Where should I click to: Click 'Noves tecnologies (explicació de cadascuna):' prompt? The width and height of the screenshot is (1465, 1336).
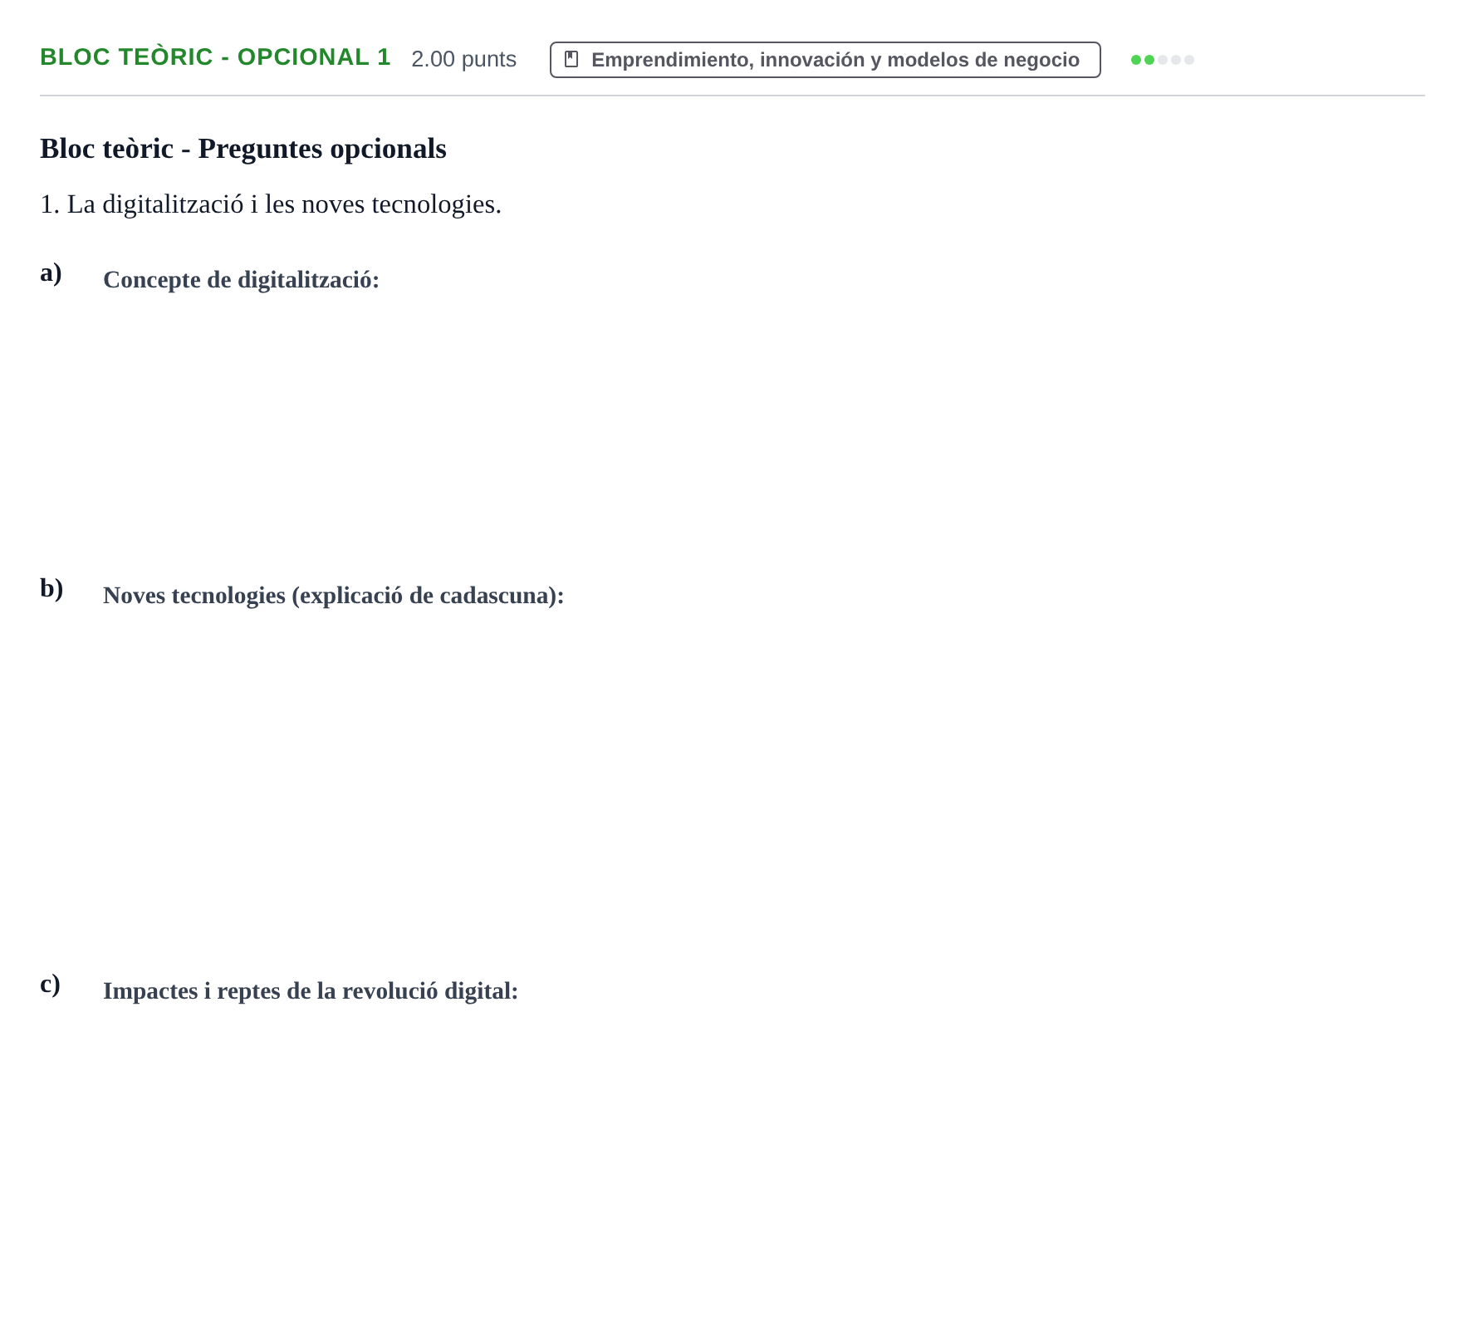coord(333,596)
